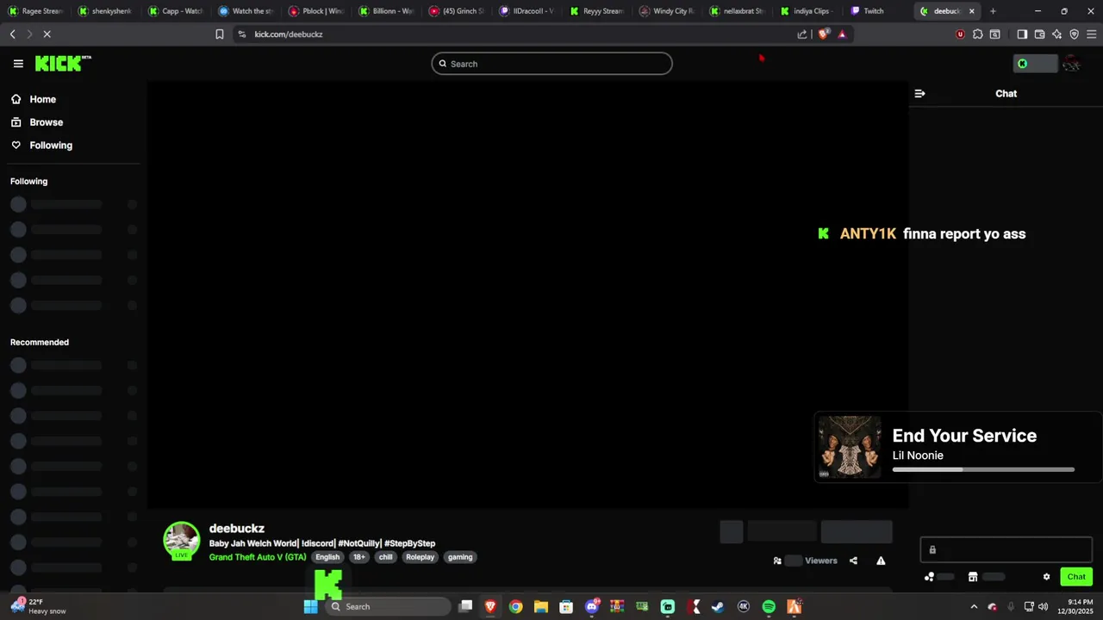Open the Brave Wallet icon
The image size is (1103, 620).
pyautogui.click(x=1039, y=34)
